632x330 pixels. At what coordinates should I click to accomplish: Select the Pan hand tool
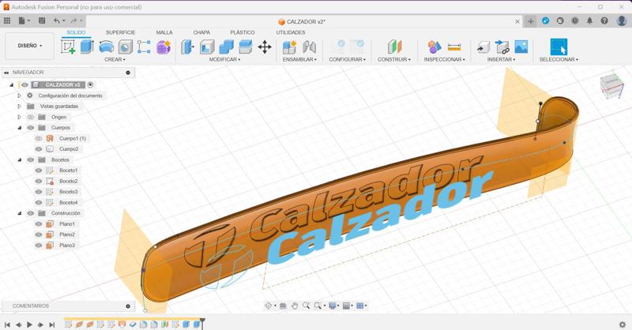click(x=295, y=306)
